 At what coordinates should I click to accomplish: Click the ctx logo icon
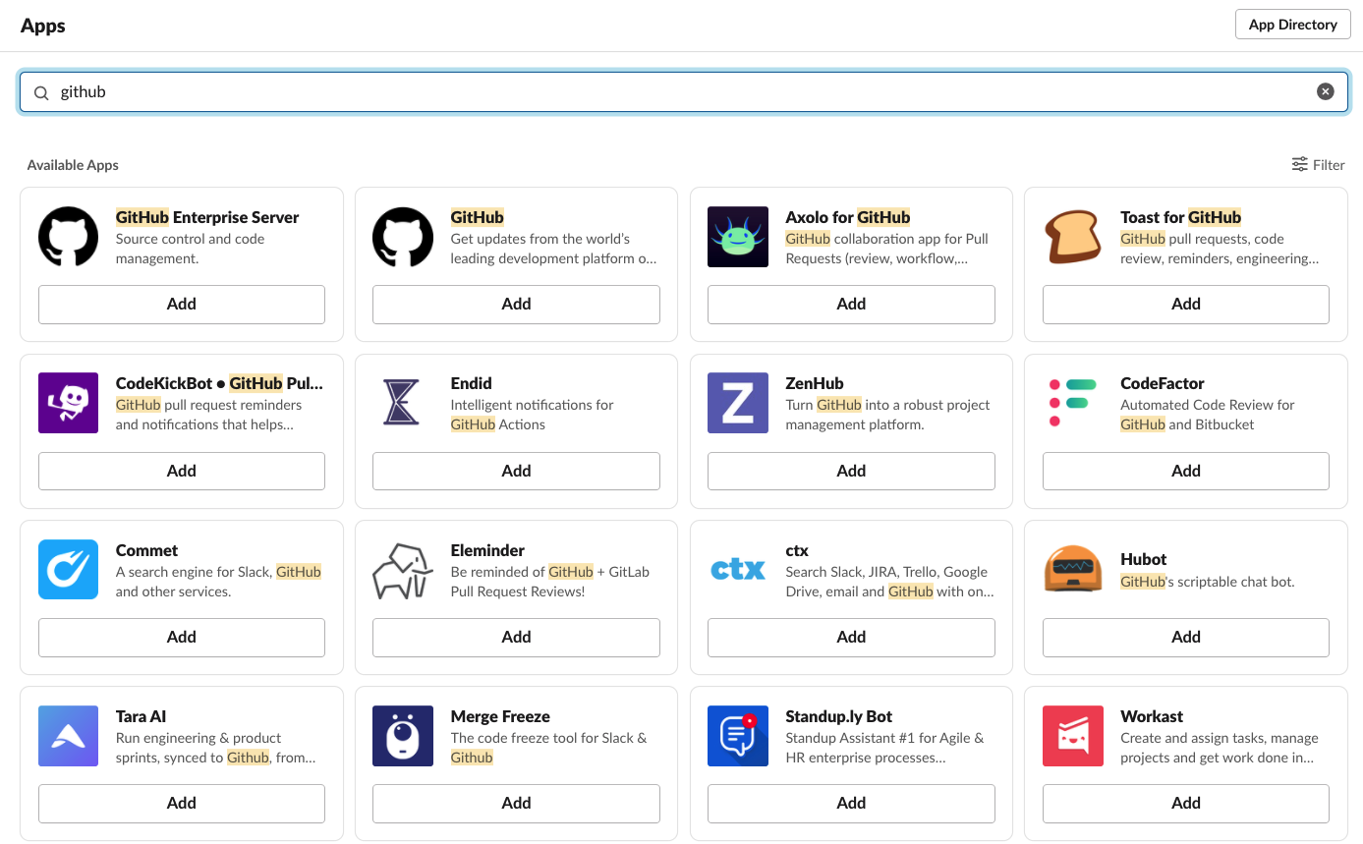738,569
